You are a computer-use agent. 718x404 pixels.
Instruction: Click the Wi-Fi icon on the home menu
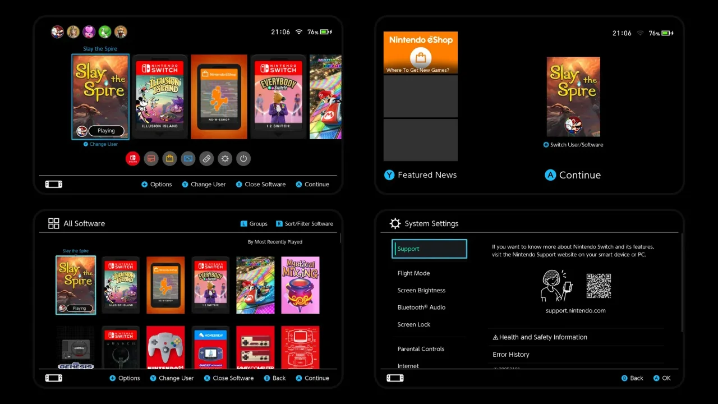point(299,32)
